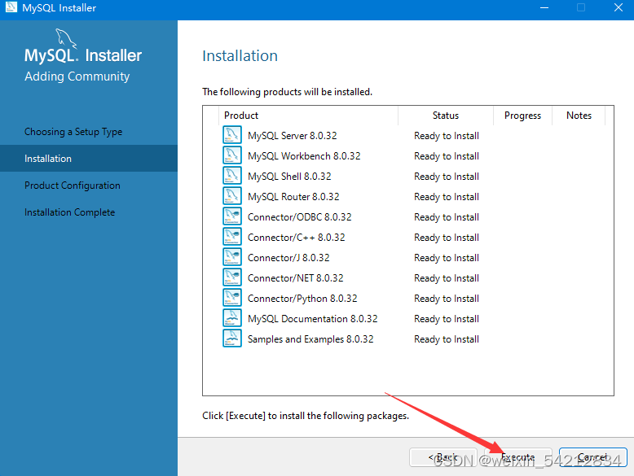This screenshot has width=634, height=476.
Task: Select the MySQL Shell 8.0.32 row text
Action: pos(289,177)
